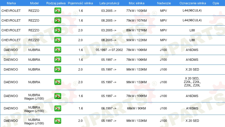
Task: Click the 'Model' column header
Action: coord(34,3)
